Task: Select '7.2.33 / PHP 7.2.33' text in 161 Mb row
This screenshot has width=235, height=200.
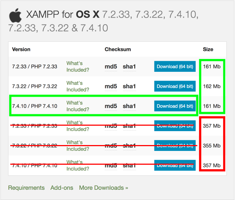Action: pyautogui.click(x=35, y=67)
